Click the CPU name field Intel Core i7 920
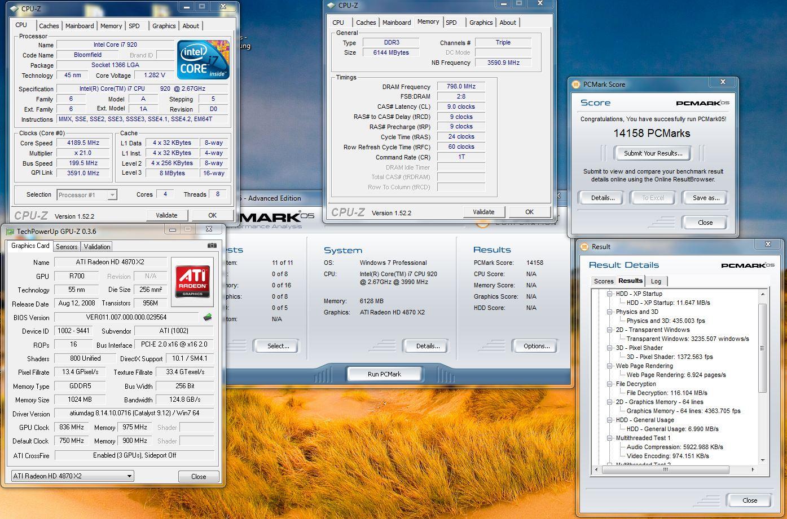787x519 pixels. [x=115, y=45]
